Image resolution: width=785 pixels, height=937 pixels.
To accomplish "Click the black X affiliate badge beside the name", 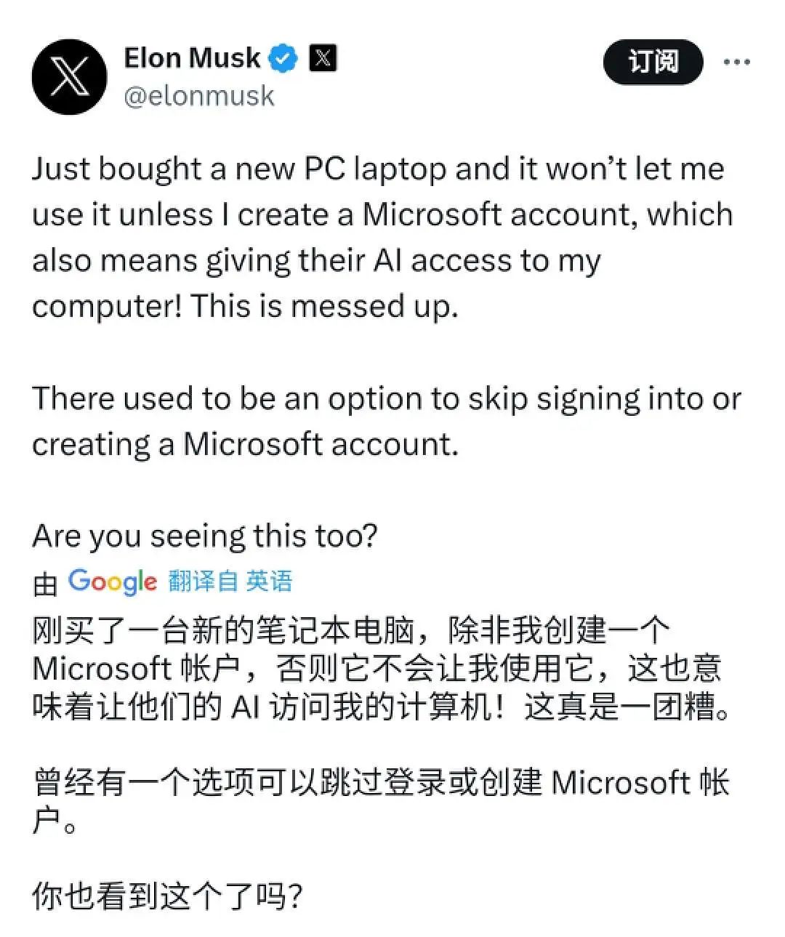I will 322,57.
